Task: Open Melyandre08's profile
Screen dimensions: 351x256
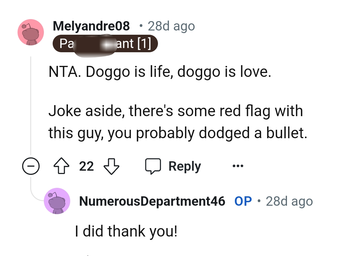Action: (91, 26)
